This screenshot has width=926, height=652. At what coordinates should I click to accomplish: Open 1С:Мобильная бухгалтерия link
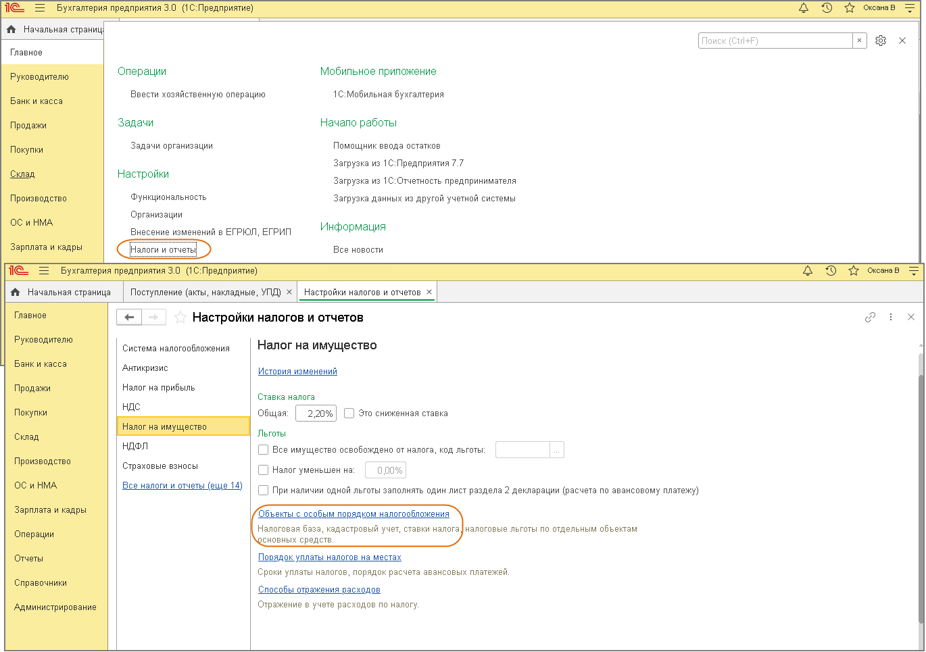point(389,94)
